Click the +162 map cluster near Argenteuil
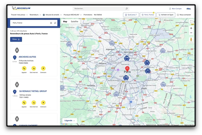Screen dimensions: 202x135 112,43
